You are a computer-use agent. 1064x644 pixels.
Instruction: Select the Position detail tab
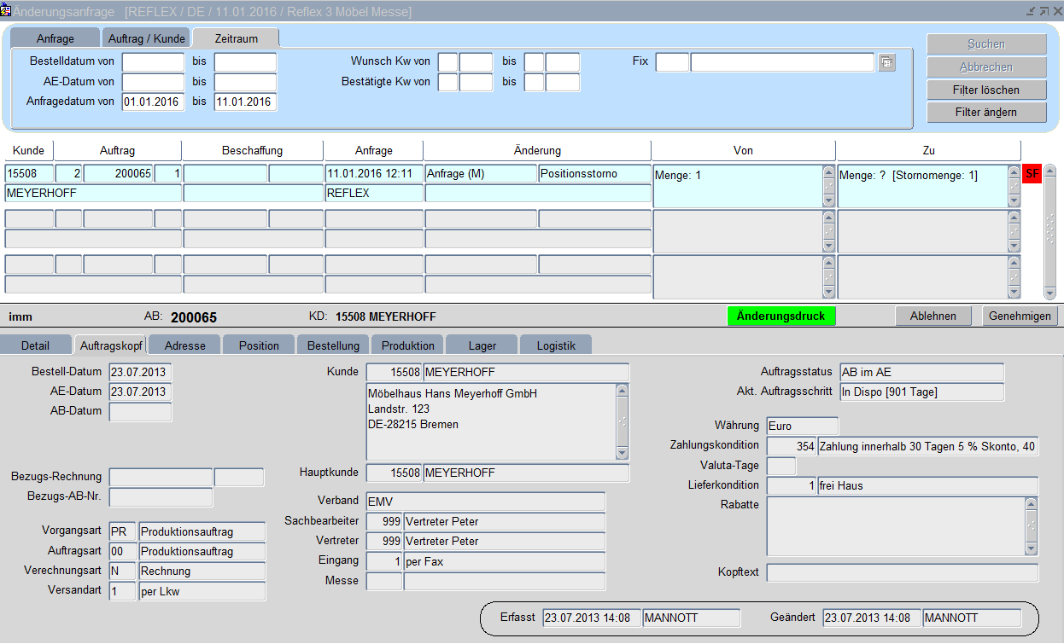[x=259, y=345]
